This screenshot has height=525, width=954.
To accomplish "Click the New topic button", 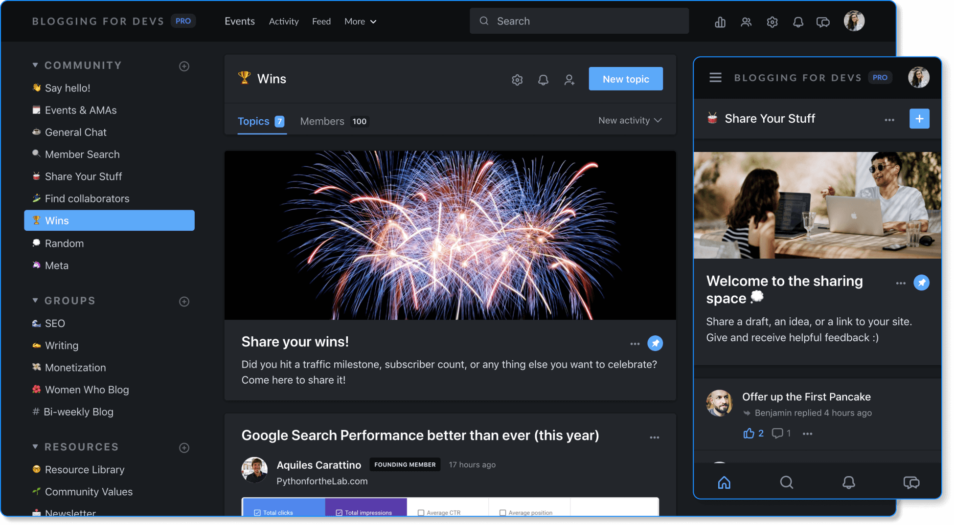I will (626, 79).
